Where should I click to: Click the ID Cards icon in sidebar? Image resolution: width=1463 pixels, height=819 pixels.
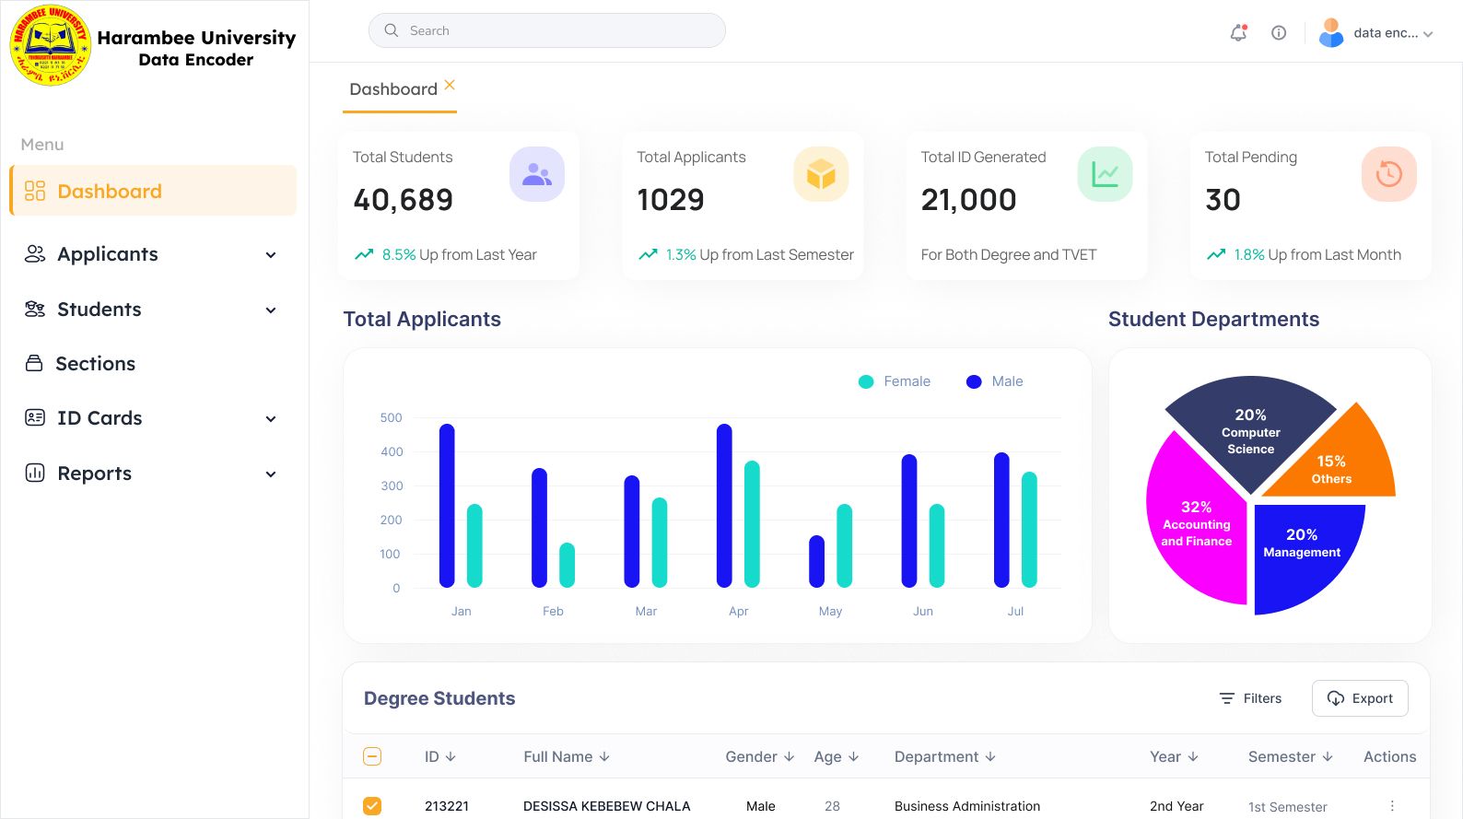[x=35, y=417]
